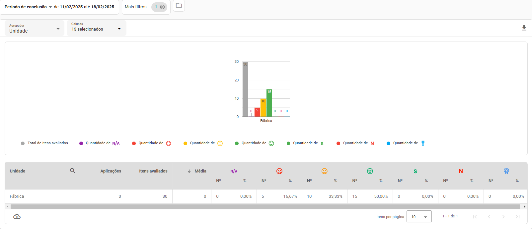Click the cloud download icon below table
Screen dimensions: 532x229
17,217
